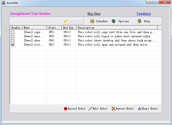
Task: Click the <F11> end key in show row
Action: pyautogui.click(x=67, y=40)
